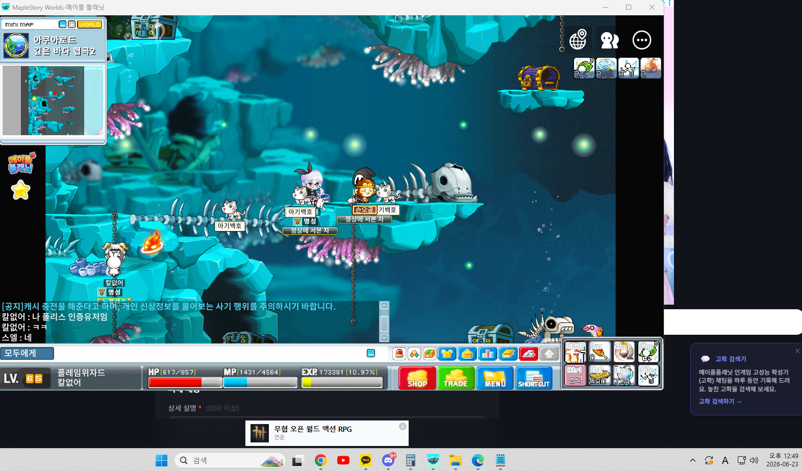Open the equipment shirt icon
This screenshot has height=471, width=802.
click(447, 353)
